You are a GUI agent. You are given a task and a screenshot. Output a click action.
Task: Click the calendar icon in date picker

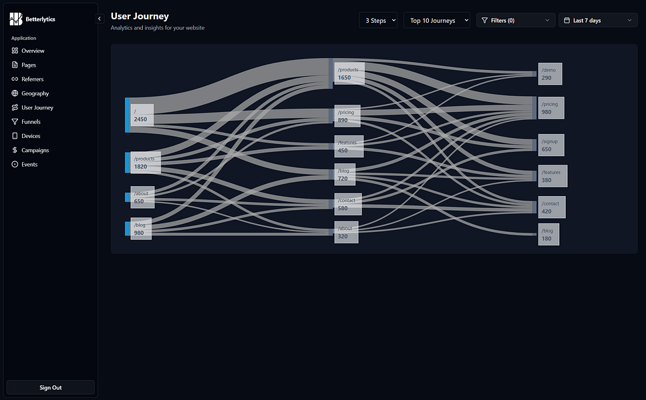click(x=567, y=20)
